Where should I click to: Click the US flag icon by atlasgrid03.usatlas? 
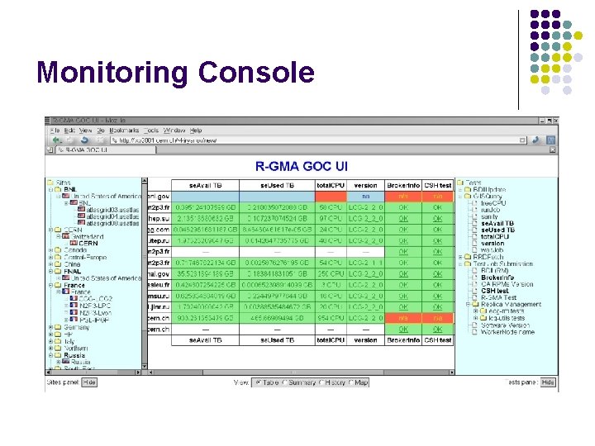coord(81,209)
